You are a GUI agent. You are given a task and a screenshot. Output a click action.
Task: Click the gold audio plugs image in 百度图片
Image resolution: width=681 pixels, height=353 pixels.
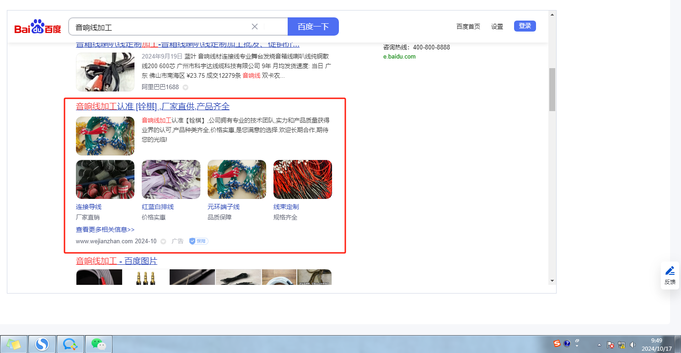146,277
